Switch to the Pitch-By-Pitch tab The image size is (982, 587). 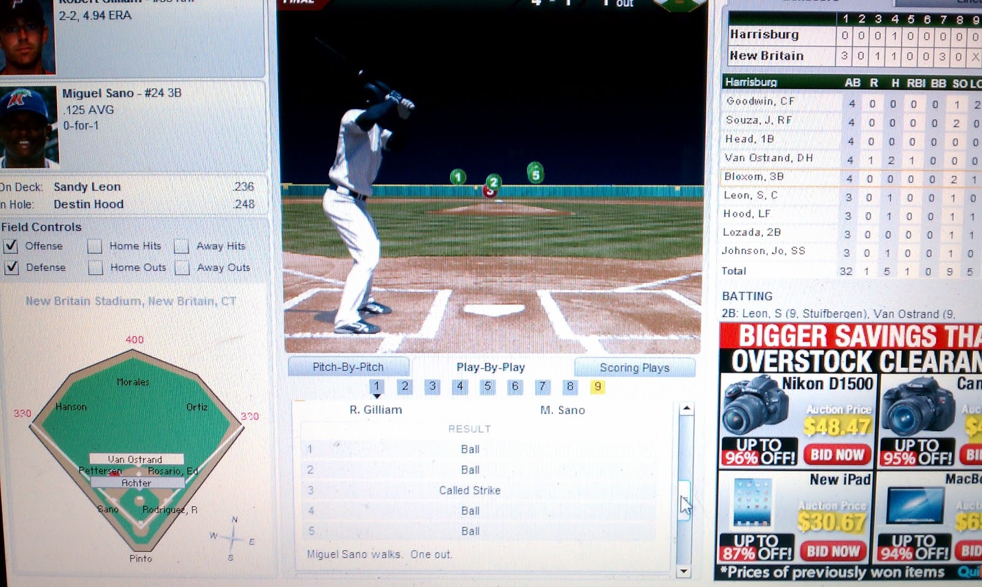pyautogui.click(x=348, y=367)
